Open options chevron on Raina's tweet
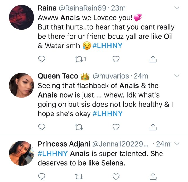 coord(177,8)
